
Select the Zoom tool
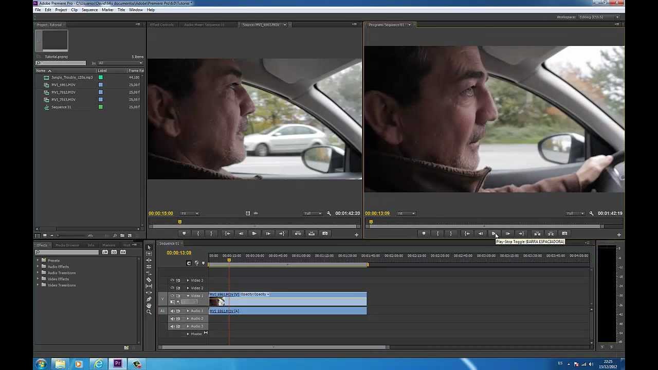click(x=149, y=312)
